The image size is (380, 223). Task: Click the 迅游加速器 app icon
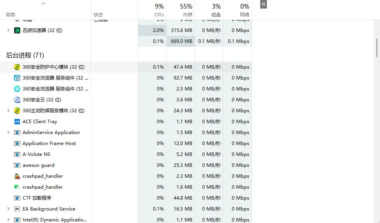click(x=17, y=30)
